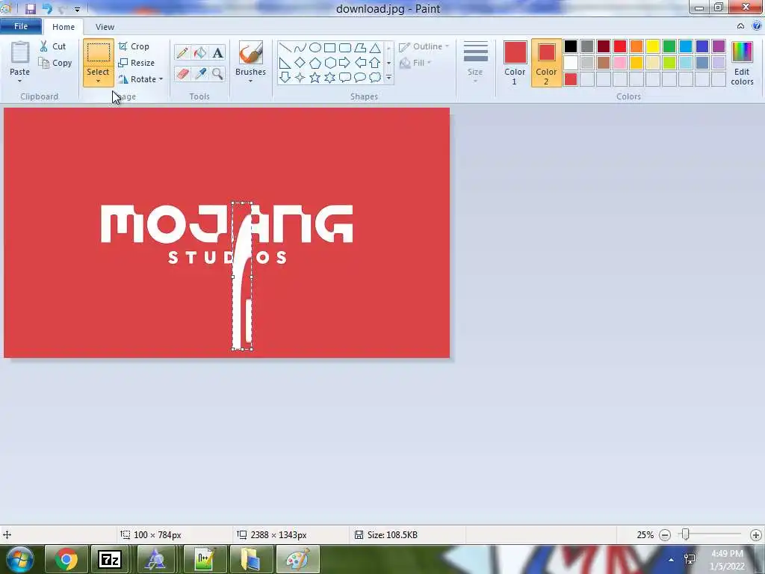765x574 pixels.
Task: Open Google Chrome from the taskbar
Action: [x=66, y=559]
